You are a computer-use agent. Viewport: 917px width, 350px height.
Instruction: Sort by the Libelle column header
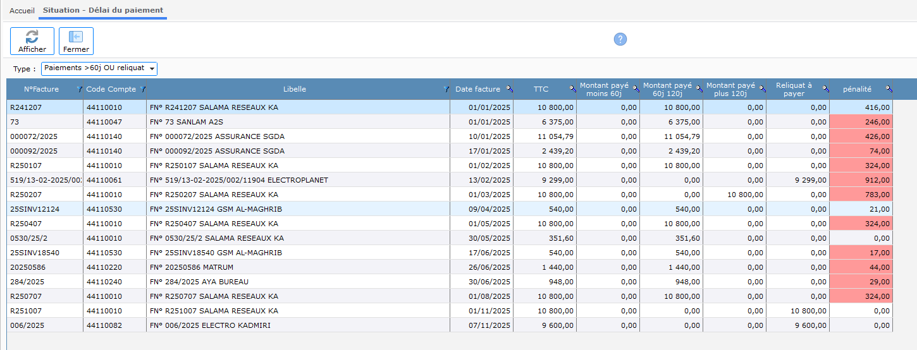(x=294, y=90)
